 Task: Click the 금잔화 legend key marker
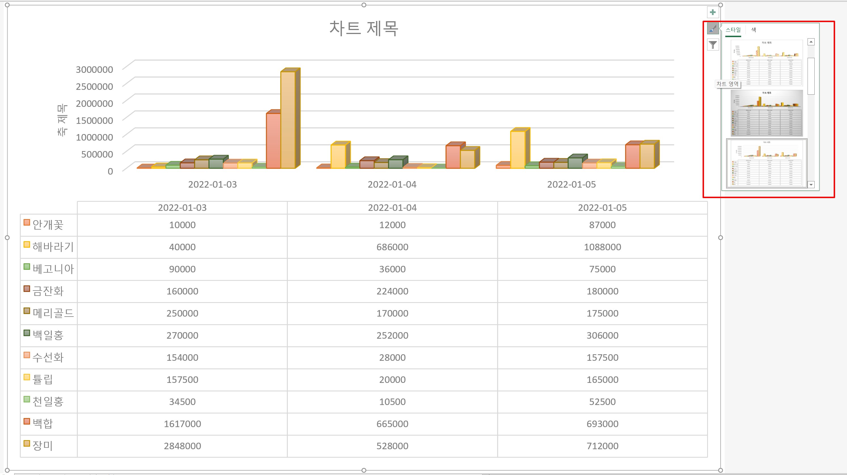click(27, 289)
